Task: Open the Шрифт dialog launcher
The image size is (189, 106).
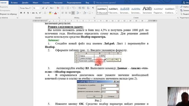Action: click(x=59, y=18)
